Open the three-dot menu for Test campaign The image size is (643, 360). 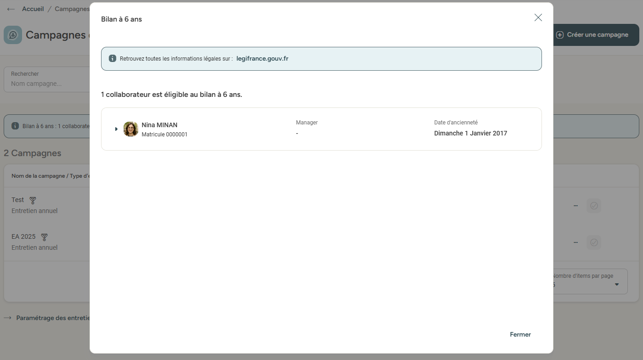click(x=575, y=206)
